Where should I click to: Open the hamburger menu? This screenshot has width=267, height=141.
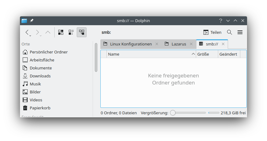click(x=240, y=32)
